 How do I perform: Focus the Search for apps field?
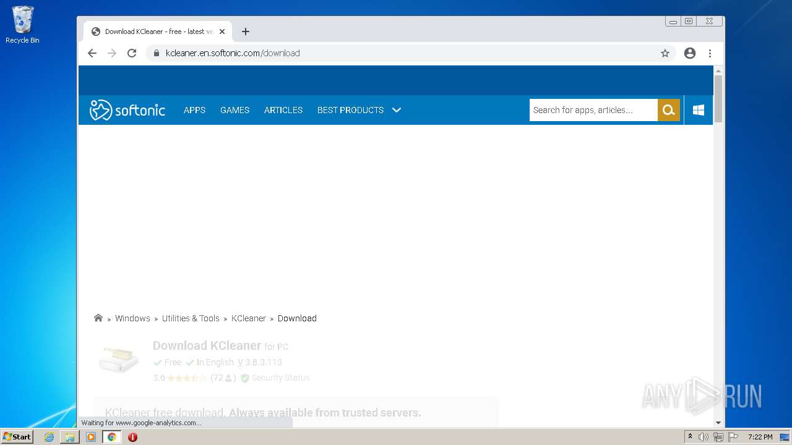pos(593,110)
